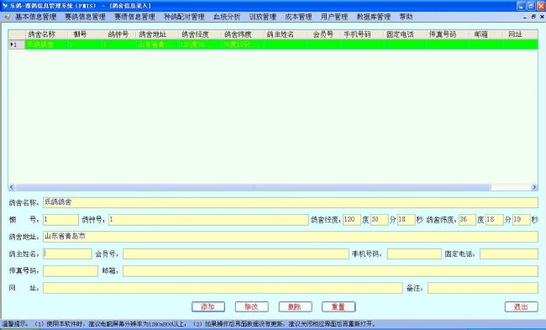This screenshot has height=330, width=546.
Task: Click the left scroll arrow of the table
Action: tap(12, 187)
